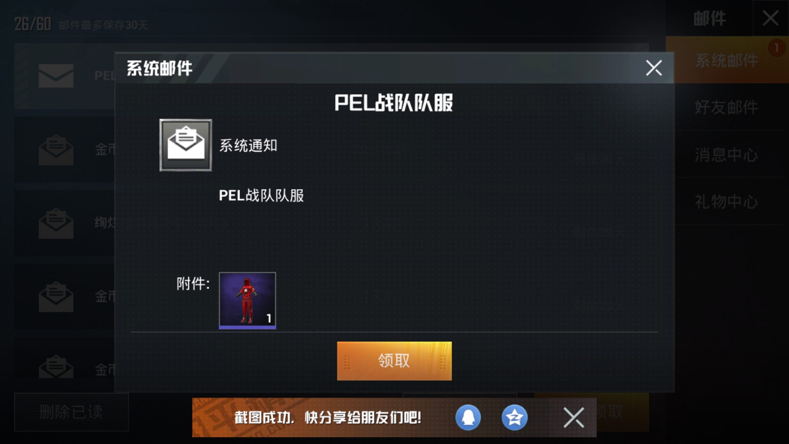Click 删除已读 button

(72, 412)
